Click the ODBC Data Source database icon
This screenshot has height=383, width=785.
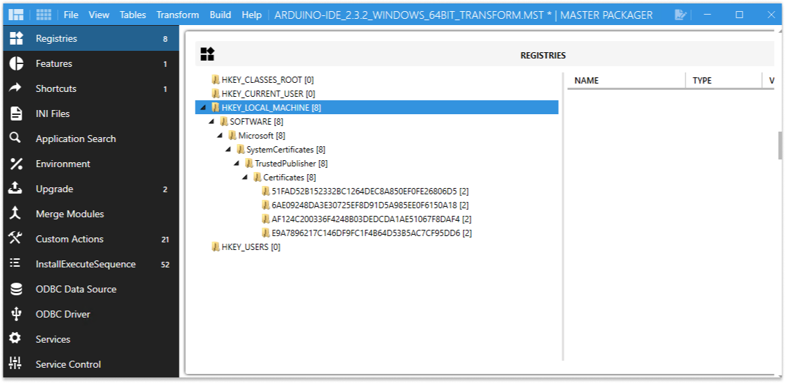pos(16,289)
